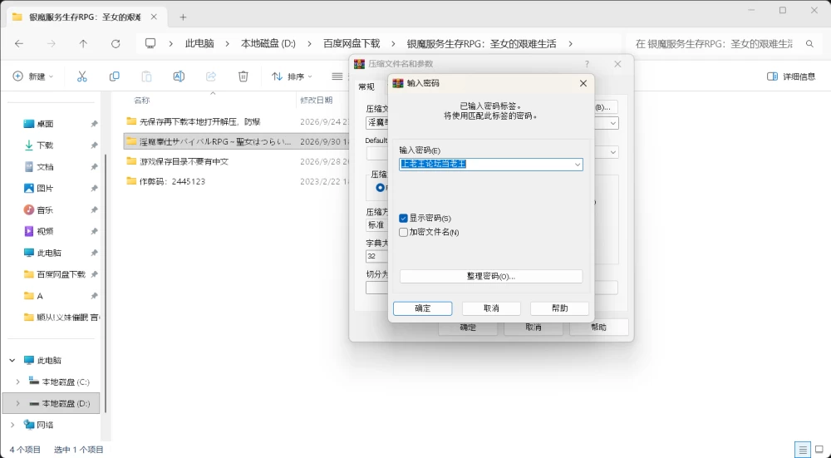This screenshot has width=831, height=458.
Task: Collapse the 此电脑 tree node
Action: pyautogui.click(x=12, y=361)
